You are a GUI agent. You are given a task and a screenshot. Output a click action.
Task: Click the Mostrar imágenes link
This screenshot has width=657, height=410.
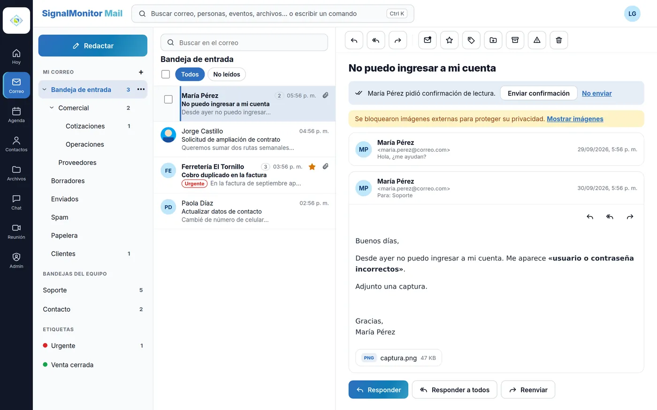(x=575, y=119)
